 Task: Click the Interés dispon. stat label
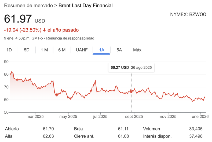coord(157,136)
